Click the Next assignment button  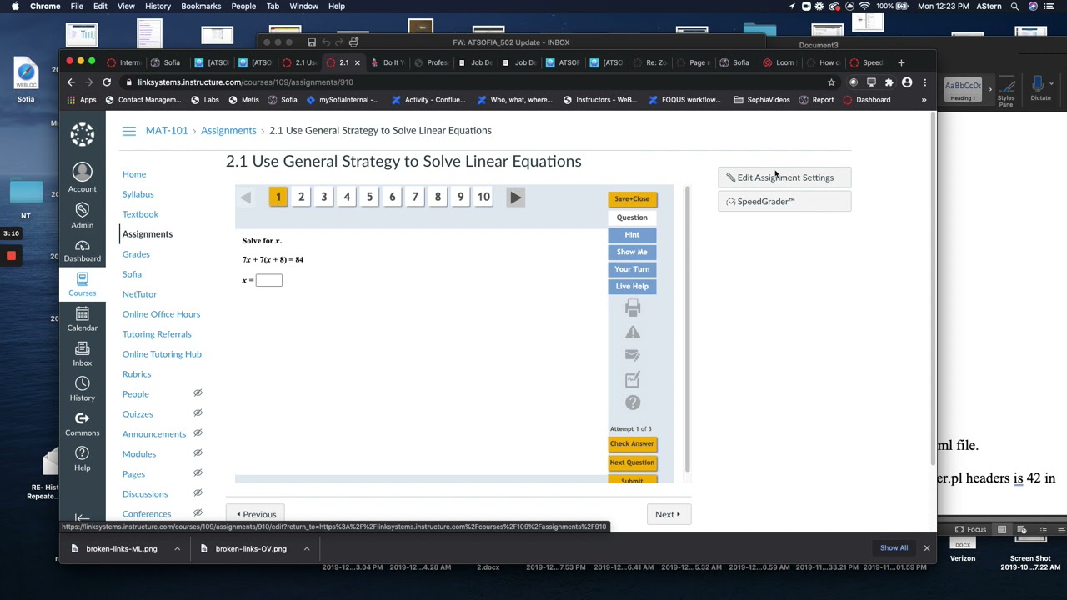[x=668, y=514]
